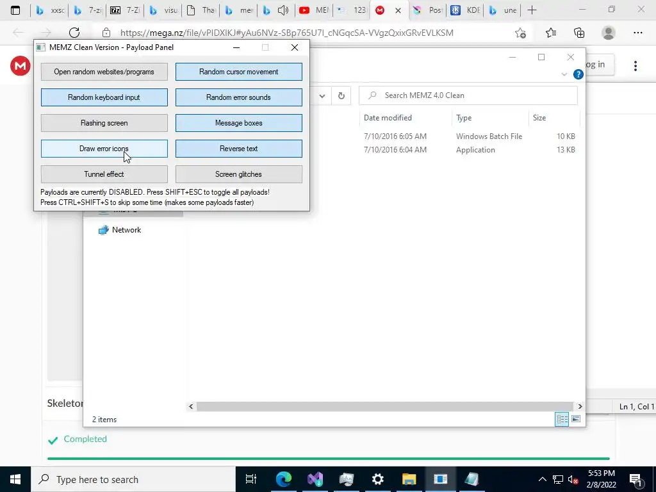Toggle Draw error icons payload

[104, 149]
